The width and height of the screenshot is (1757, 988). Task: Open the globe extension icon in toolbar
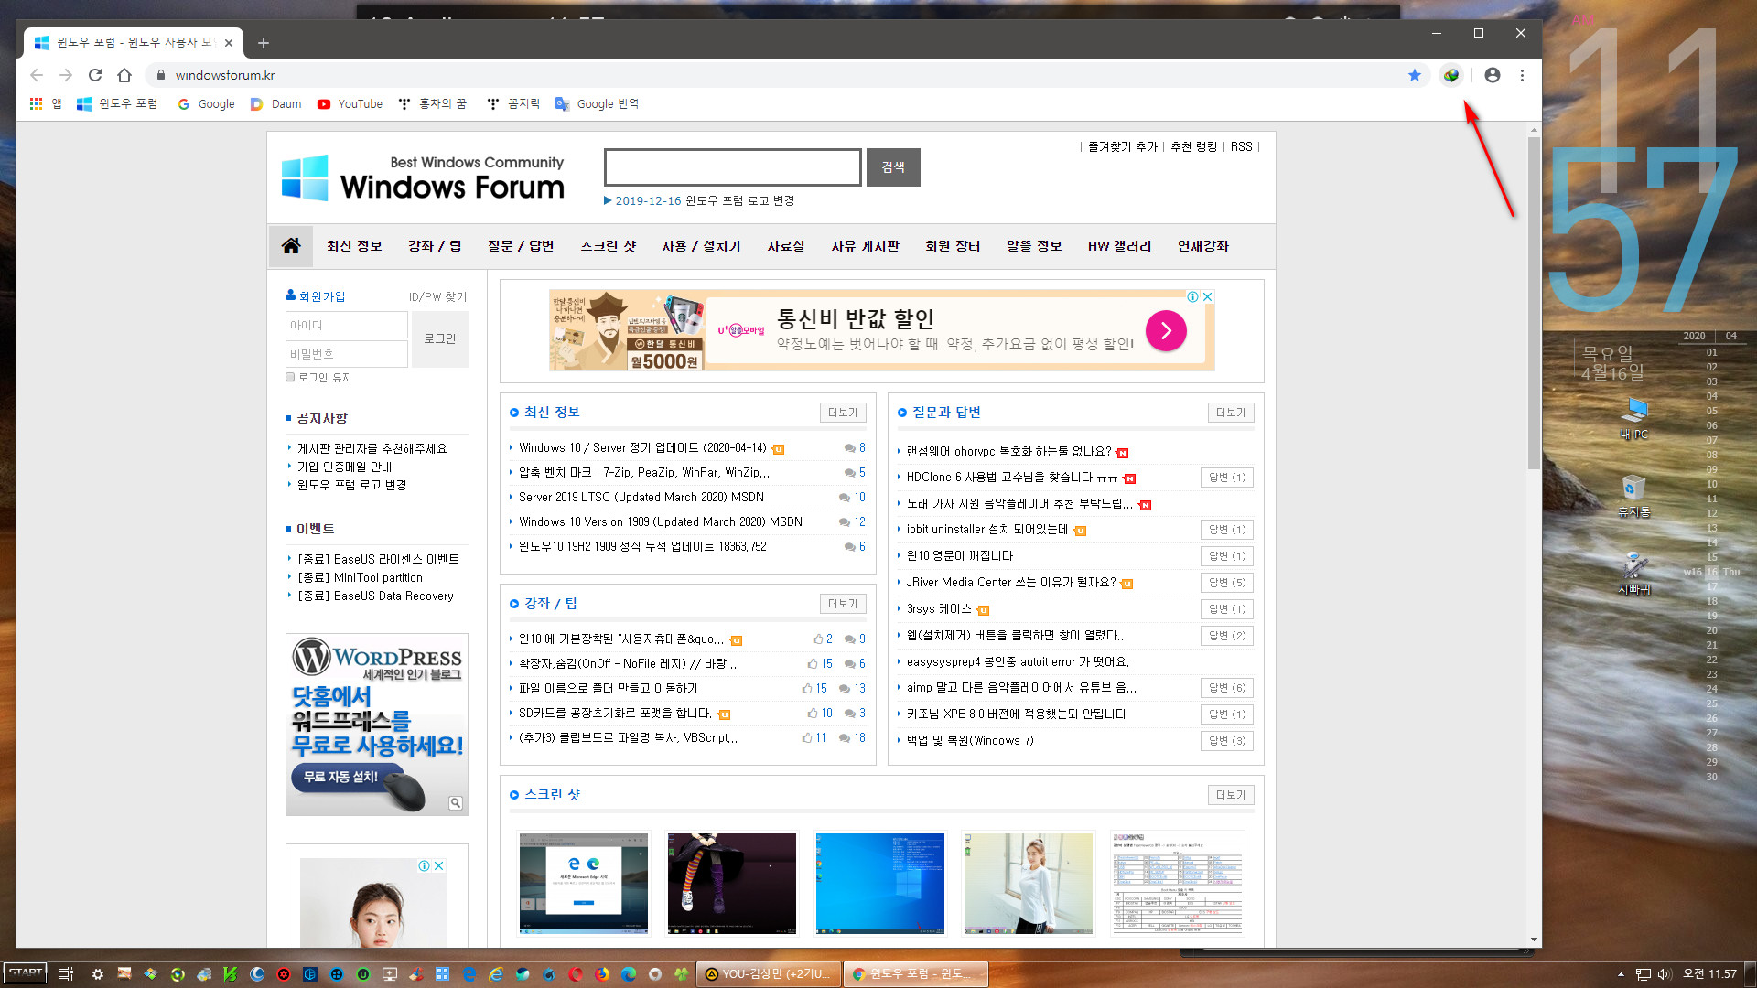click(1451, 75)
